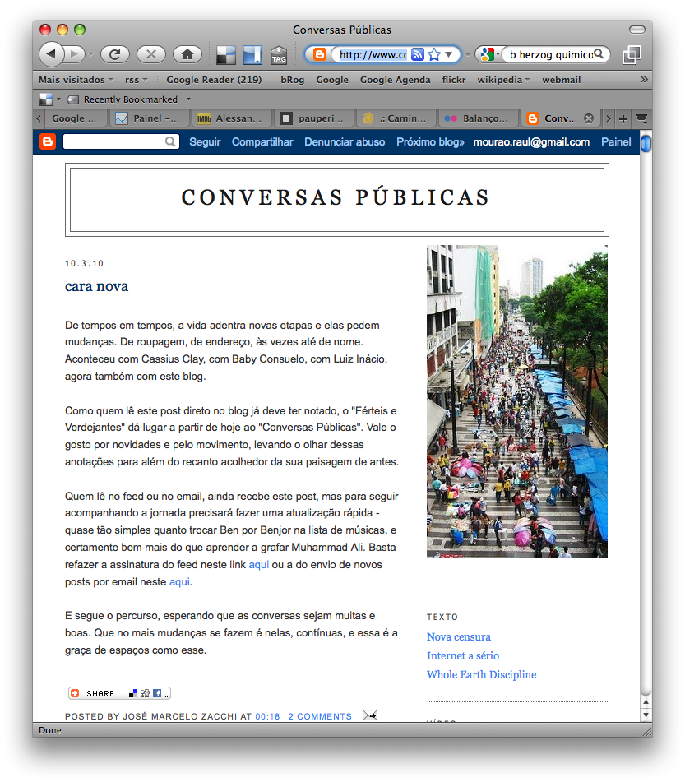This screenshot has width=685, height=782.
Task: Open the Whole Earth Discipline link
Action: coord(481,675)
